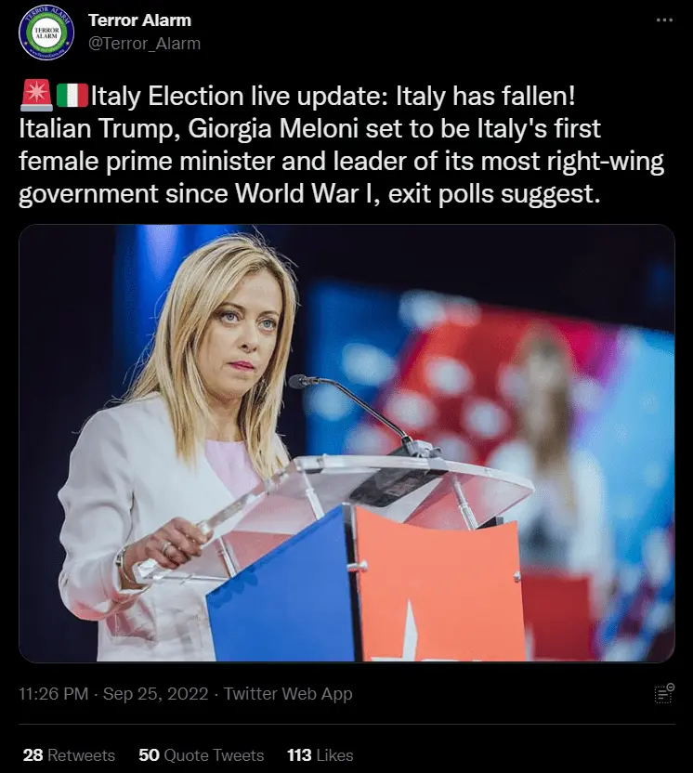Open the @Terror_Alarm handle link
Screen dimensions: 693x773
144,44
